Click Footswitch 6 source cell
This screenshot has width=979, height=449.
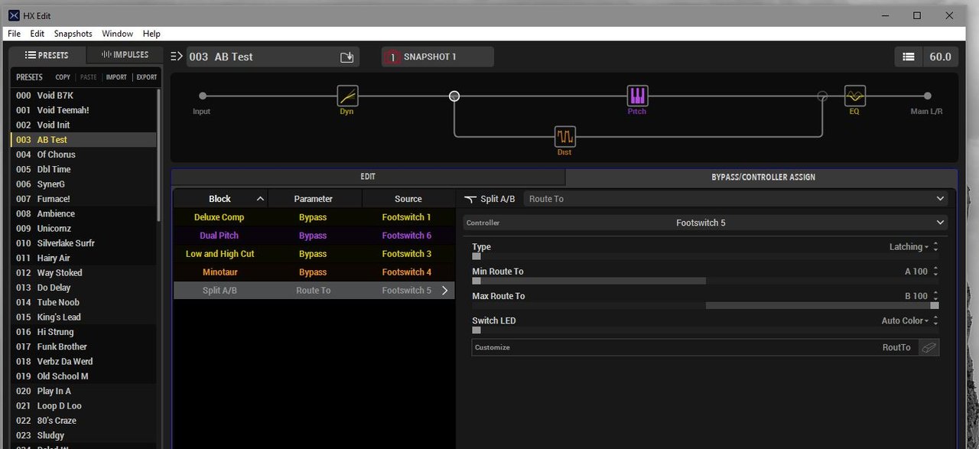(x=407, y=236)
